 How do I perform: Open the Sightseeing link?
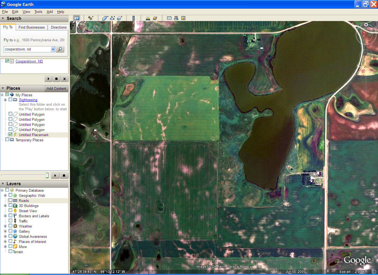28,100
